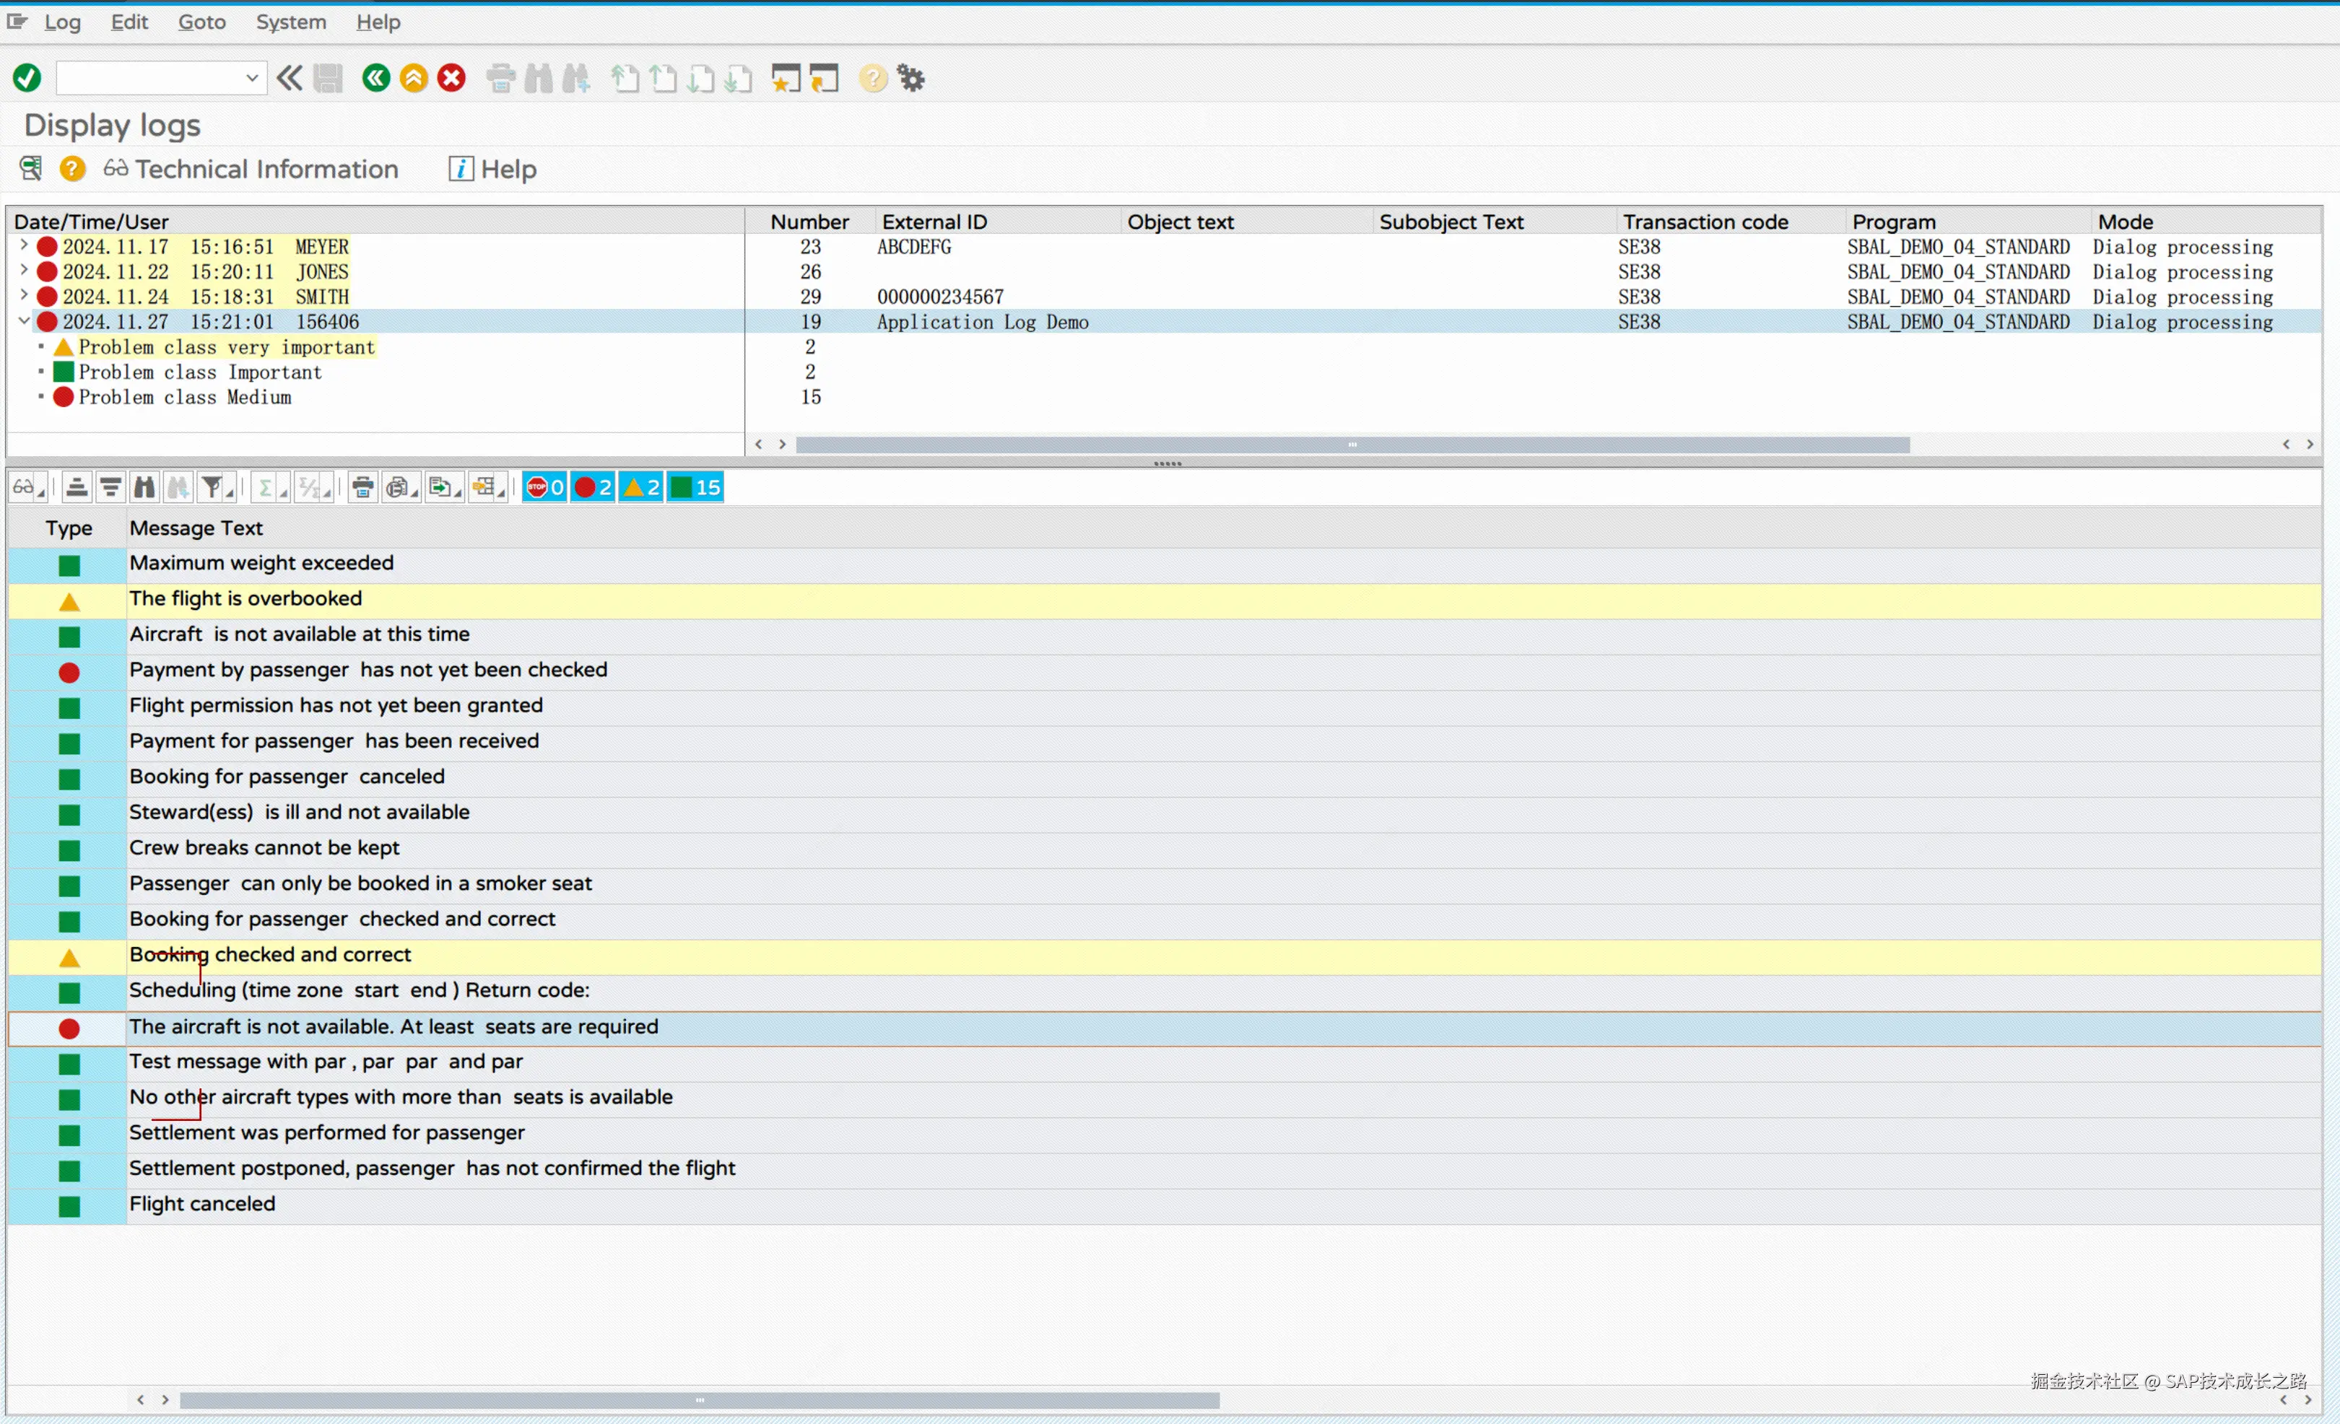Click the green Enter checkmark icon
This screenshot has height=1424, width=2340.
[27, 78]
